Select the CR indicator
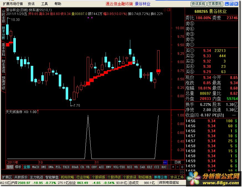 coord(82,167)
